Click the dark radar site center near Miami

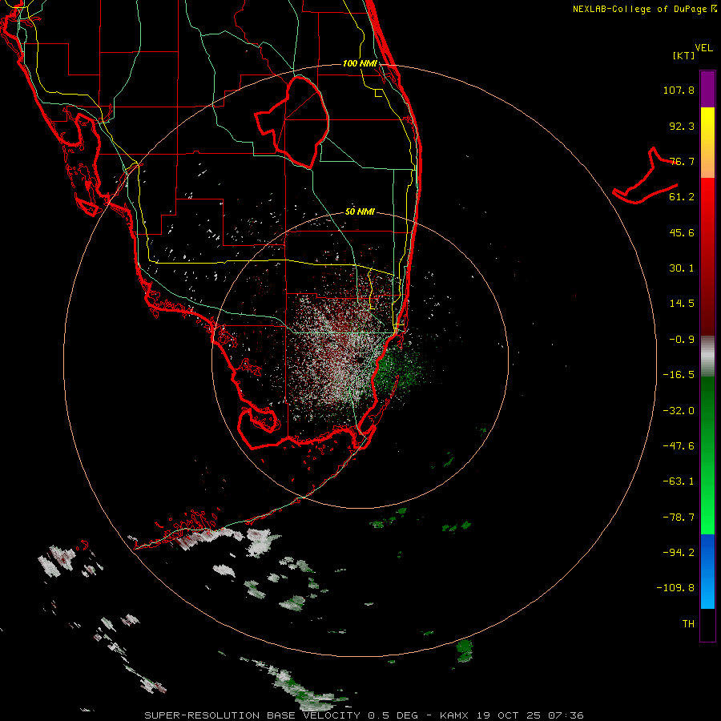coord(360,359)
